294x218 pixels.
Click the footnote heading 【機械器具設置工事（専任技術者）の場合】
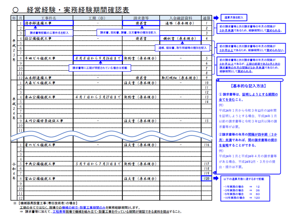[48, 203]
